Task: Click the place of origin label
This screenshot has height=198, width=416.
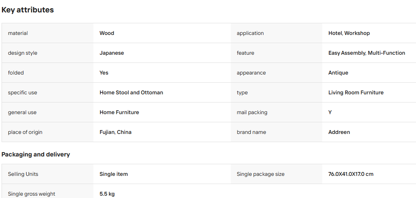Action: click(x=25, y=132)
